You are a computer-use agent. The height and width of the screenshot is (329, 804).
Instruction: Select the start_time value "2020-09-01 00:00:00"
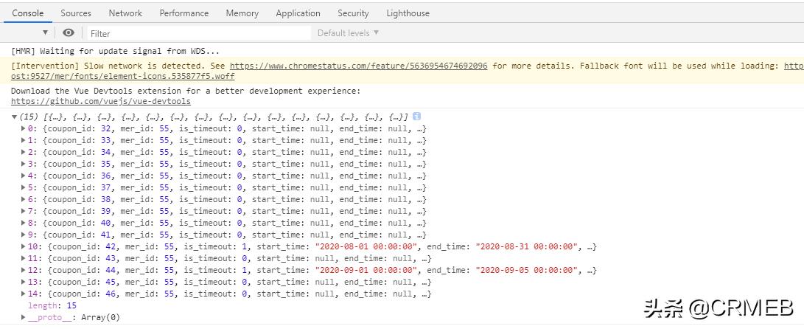point(366,270)
